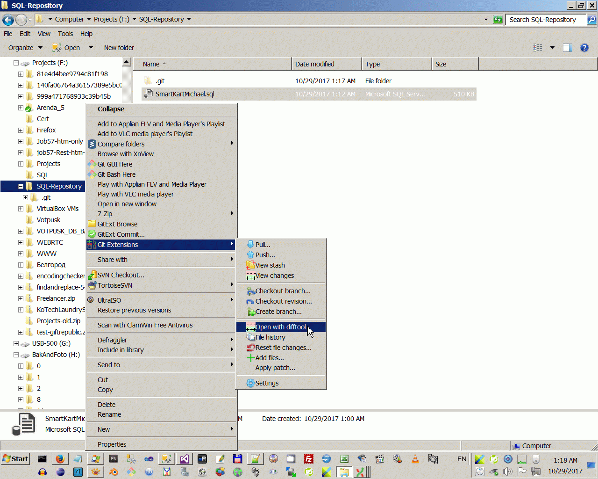This screenshot has height=479, width=598.
Task: Collapse the Projects (F:) drive tree node
Action: tap(16, 63)
